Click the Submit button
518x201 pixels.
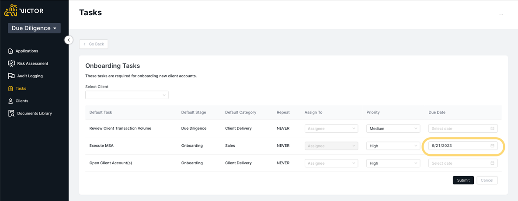pyautogui.click(x=463, y=180)
